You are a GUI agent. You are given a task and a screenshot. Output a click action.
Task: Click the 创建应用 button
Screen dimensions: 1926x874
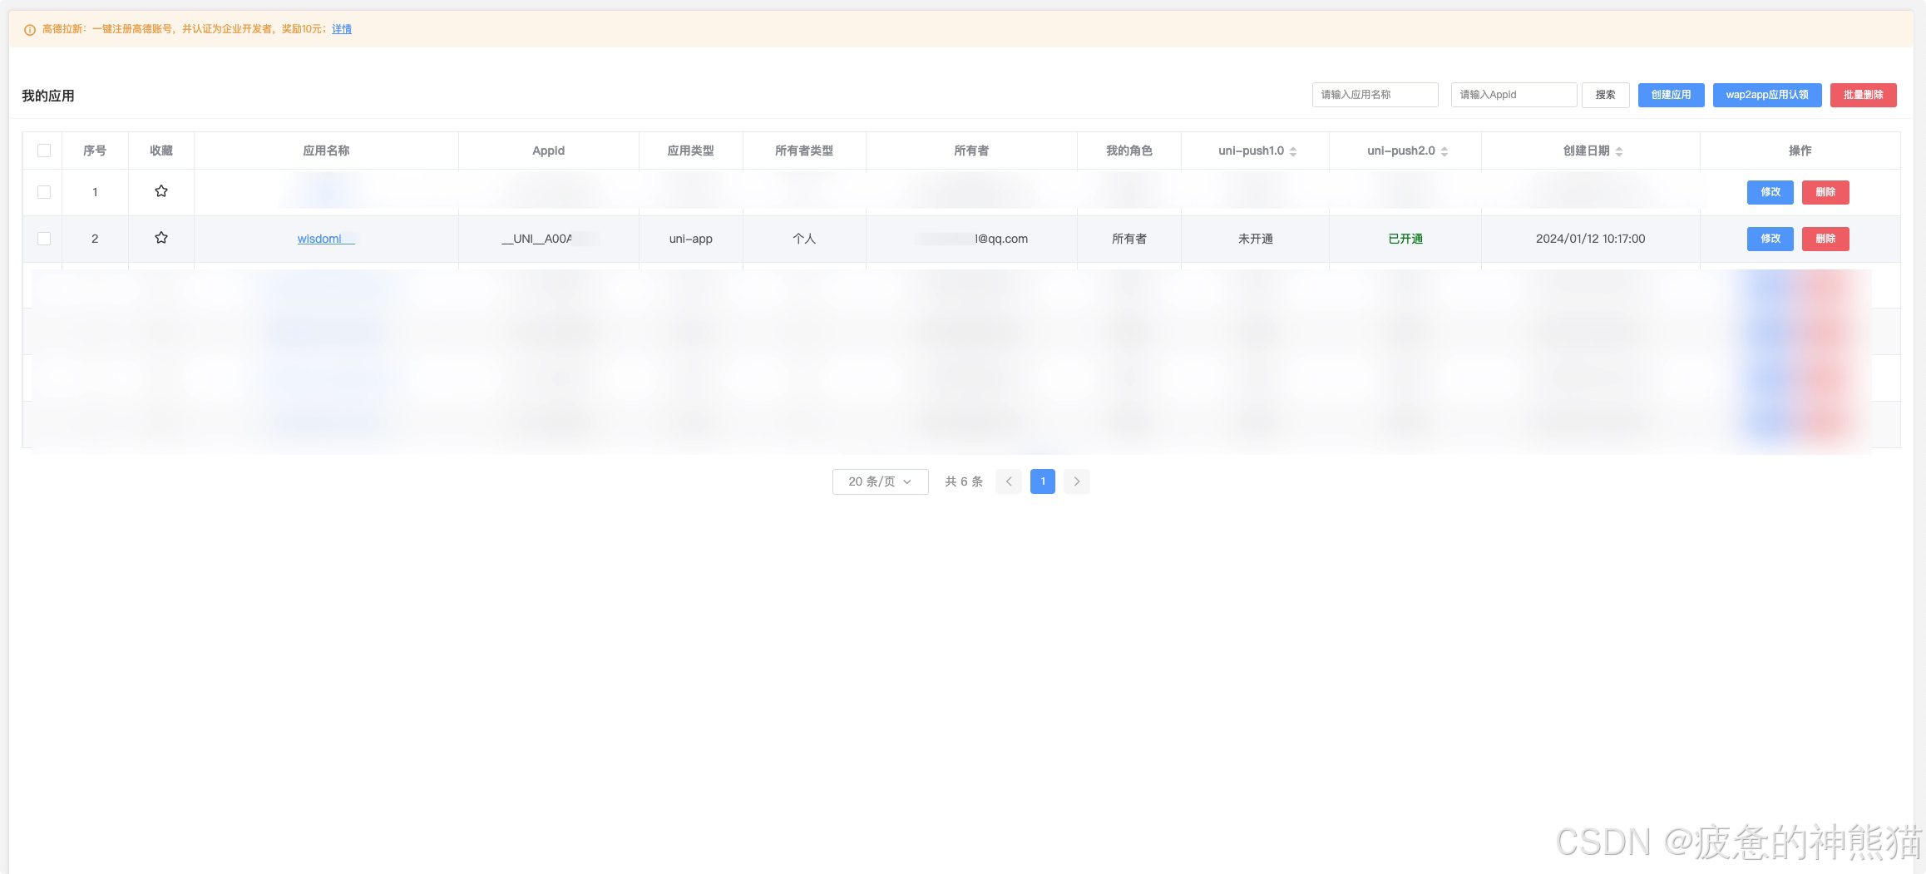(1670, 95)
